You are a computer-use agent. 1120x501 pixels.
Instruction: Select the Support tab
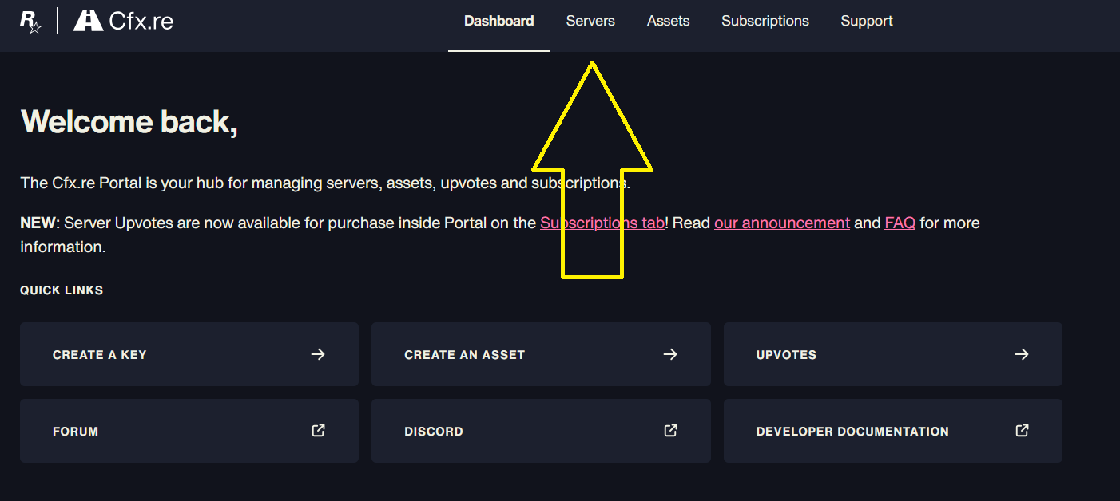click(x=866, y=22)
